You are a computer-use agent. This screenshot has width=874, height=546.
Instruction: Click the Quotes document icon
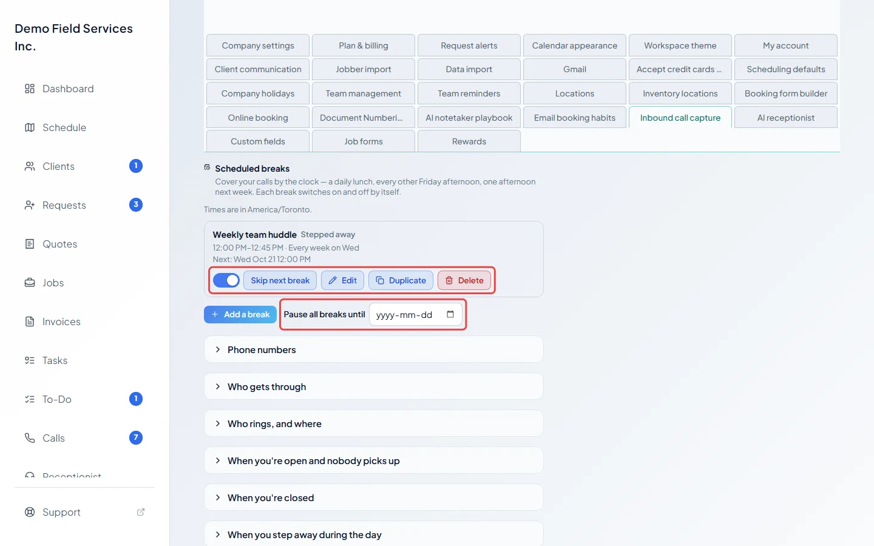(x=30, y=244)
